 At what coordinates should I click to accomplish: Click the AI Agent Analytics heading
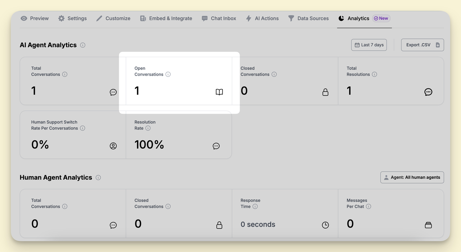coord(48,45)
